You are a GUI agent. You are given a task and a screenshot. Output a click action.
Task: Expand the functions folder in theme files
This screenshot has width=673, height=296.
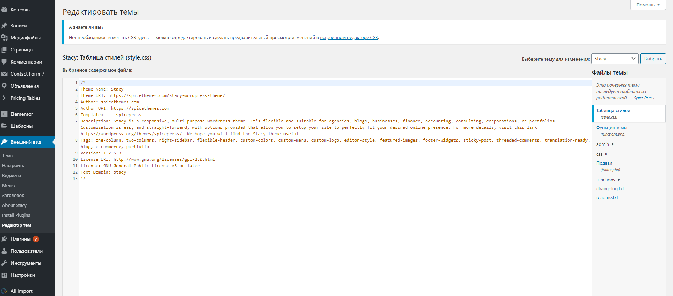tap(608, 180)
